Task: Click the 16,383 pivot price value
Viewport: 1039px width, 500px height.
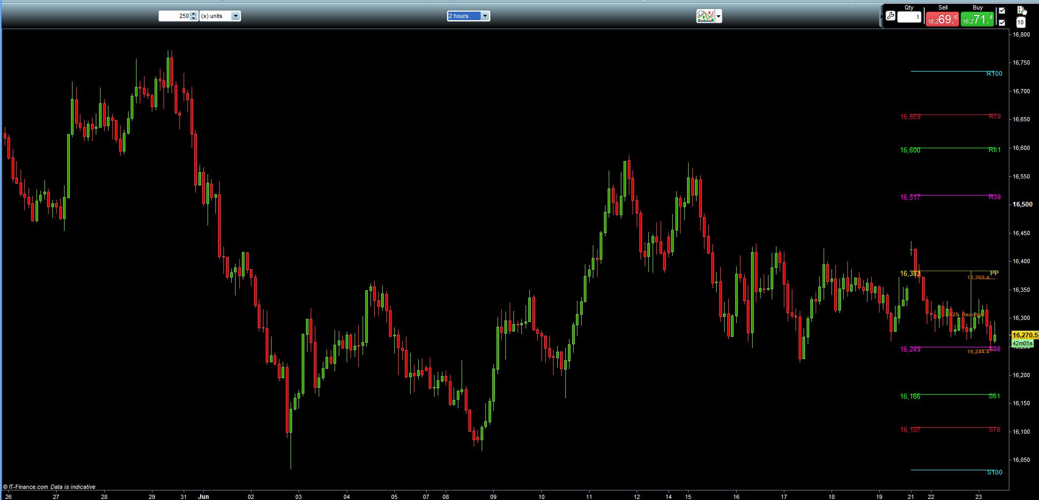Action: (910, 274)
